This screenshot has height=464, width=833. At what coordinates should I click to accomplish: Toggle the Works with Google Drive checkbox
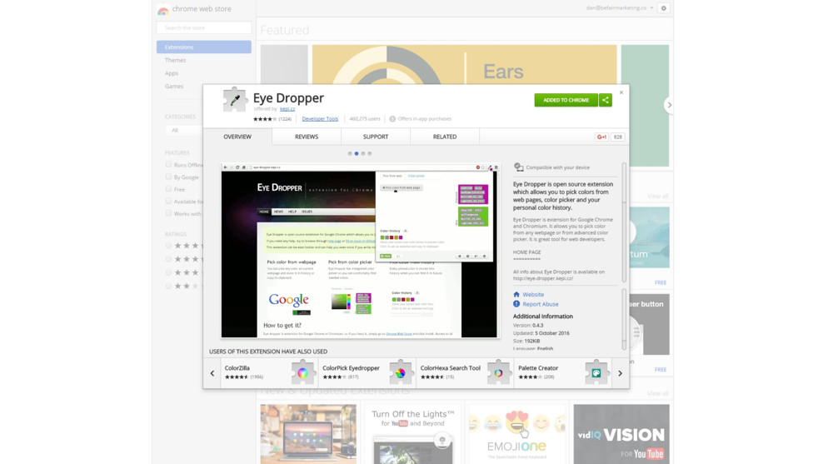coord(168,213)
